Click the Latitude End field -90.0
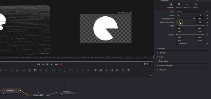211x99 pixels. tap(179, 37)
